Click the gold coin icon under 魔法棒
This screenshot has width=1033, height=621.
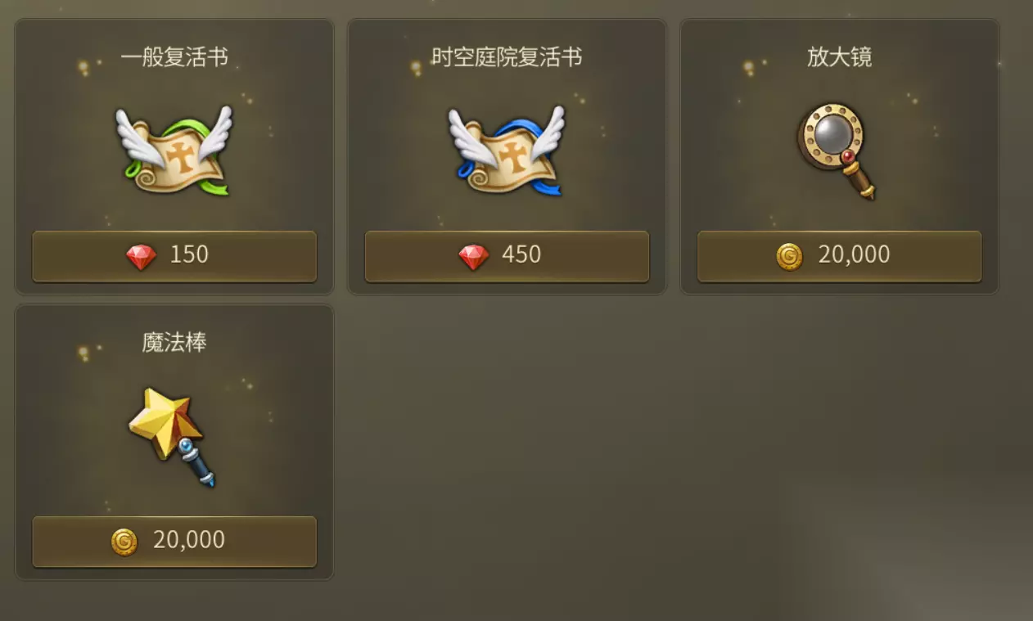point(124,542)
